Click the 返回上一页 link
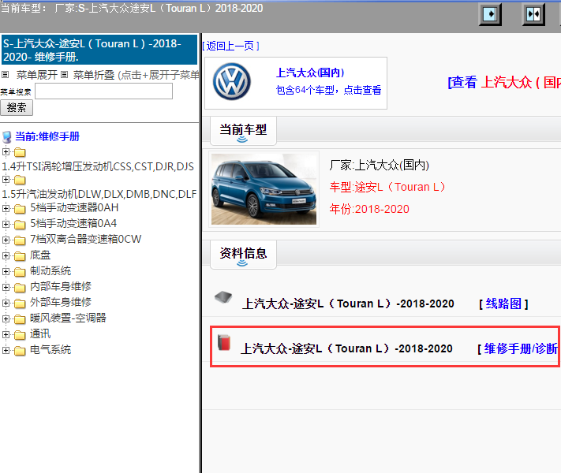Viewport: 561px width, 473px height. coord(230,46)
